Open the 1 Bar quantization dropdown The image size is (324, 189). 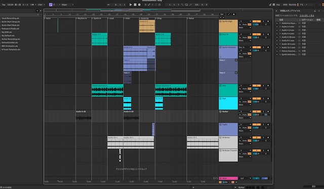click(41, 5)
